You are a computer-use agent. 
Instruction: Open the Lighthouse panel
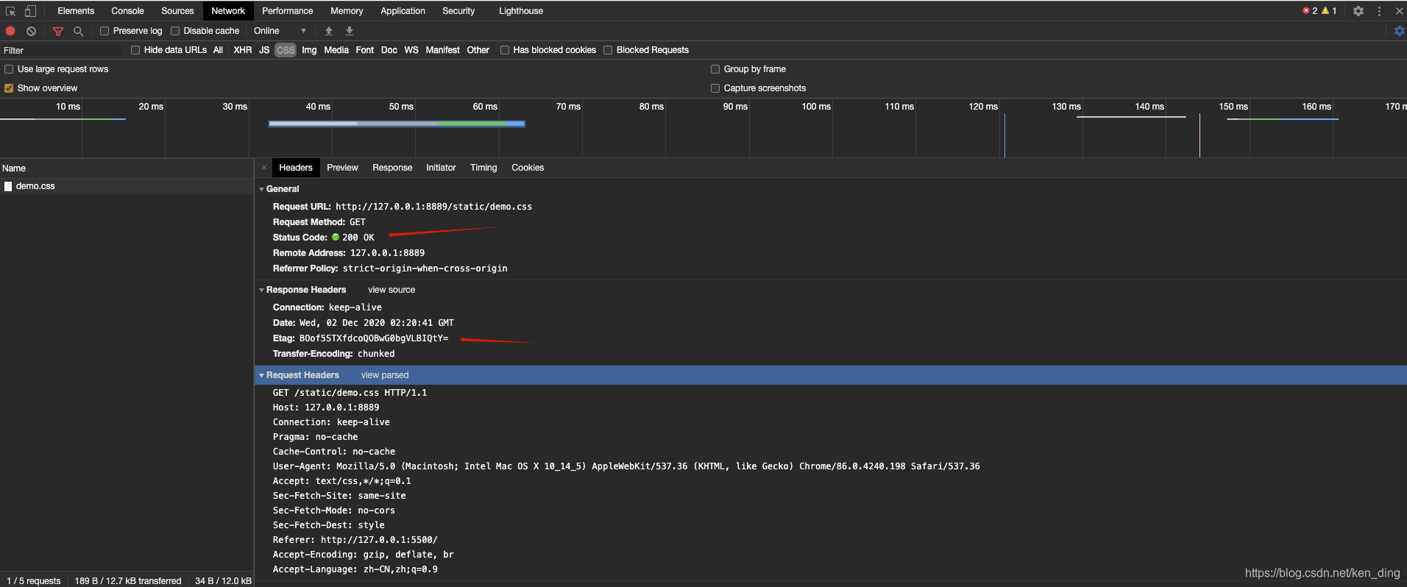point(521,11)
